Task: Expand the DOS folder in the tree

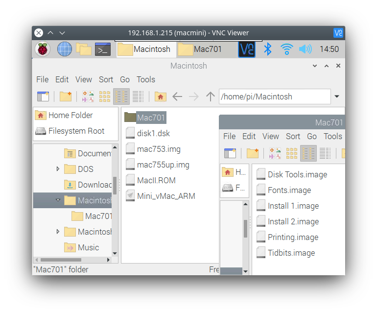Action: (x=58, y=169)
